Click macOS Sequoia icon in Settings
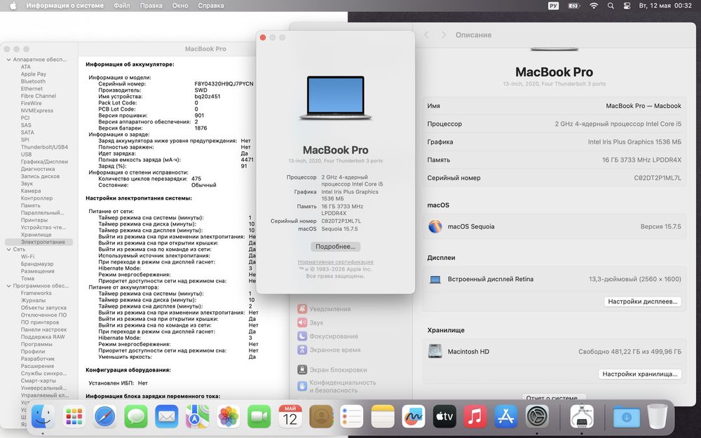This screenshot has height=438, width=701. pos(435,226)
